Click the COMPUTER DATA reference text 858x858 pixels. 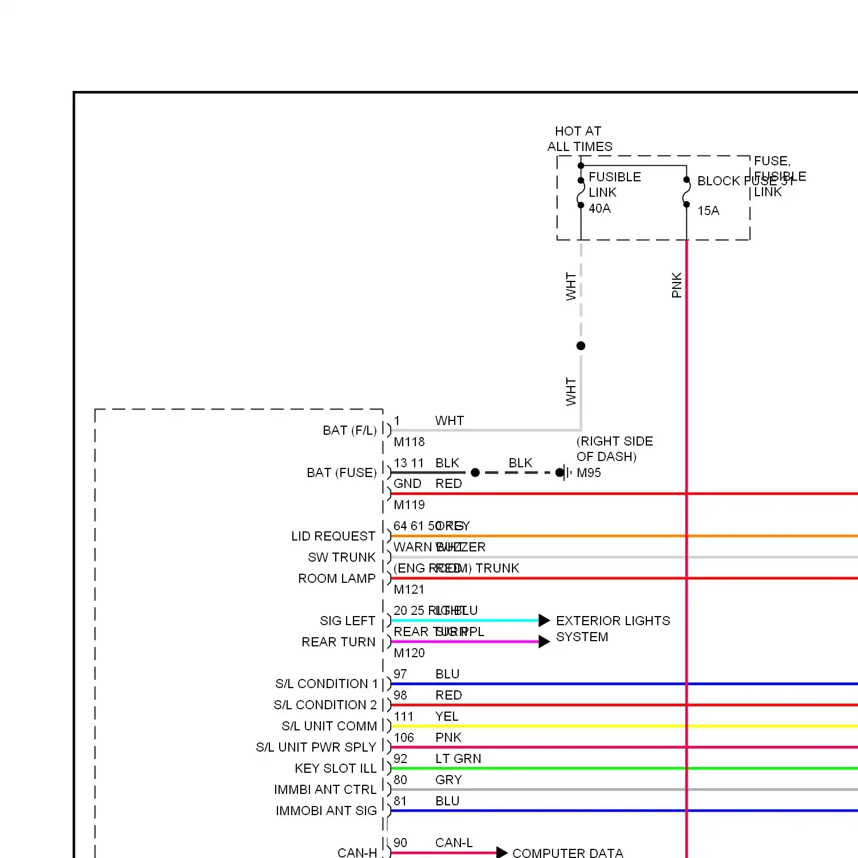pyautogui.click(x=568, y=852)
